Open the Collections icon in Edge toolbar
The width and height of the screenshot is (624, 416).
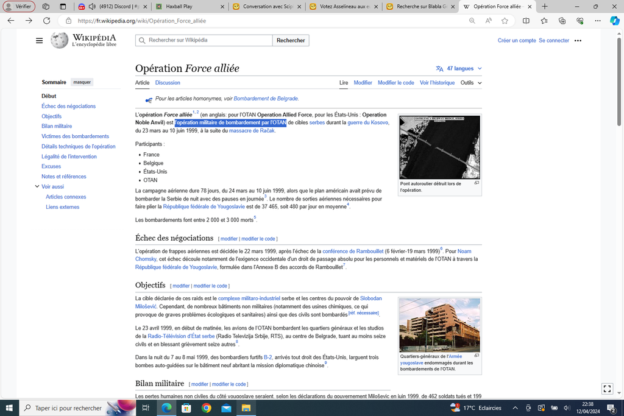[x=562, y=21]
